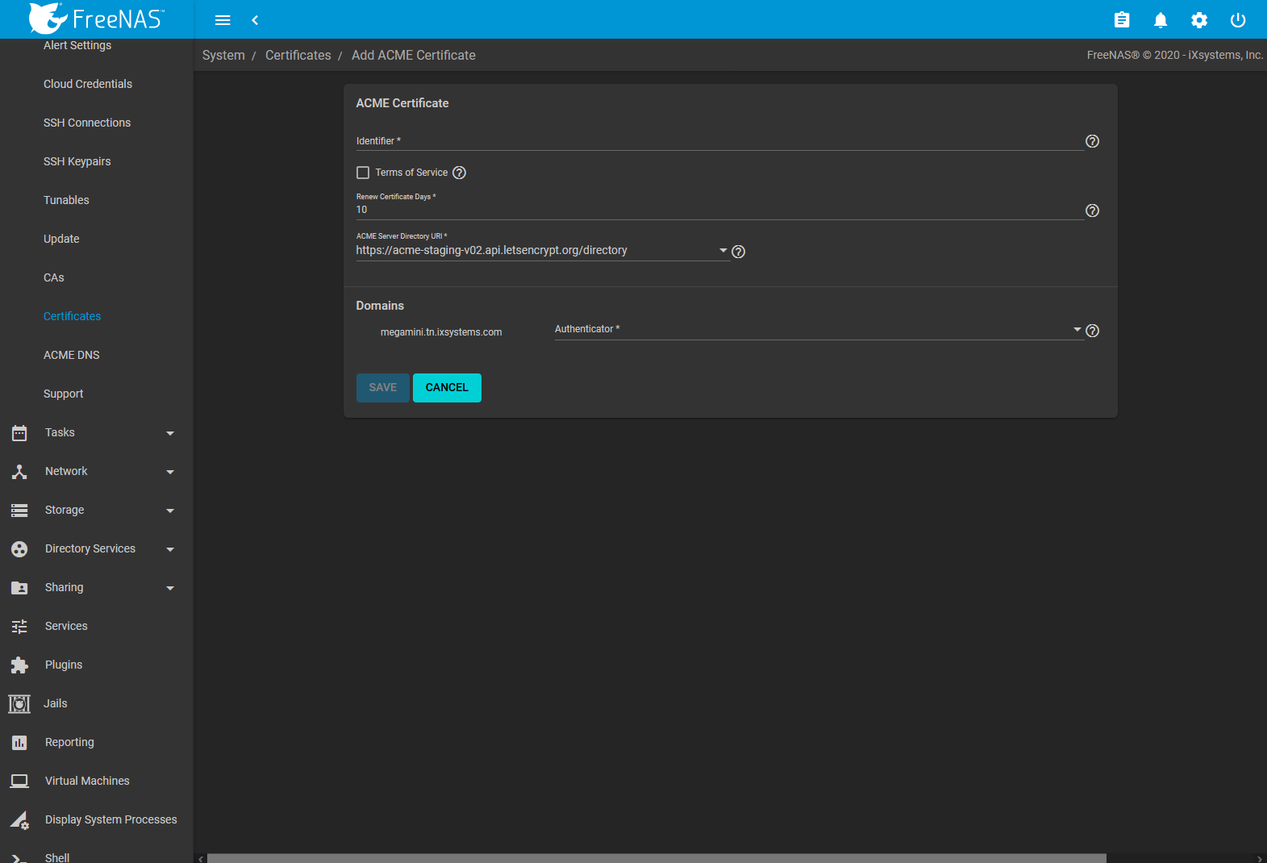Open Support in sidebar
1267x863 pixels.
coord(64,394)
